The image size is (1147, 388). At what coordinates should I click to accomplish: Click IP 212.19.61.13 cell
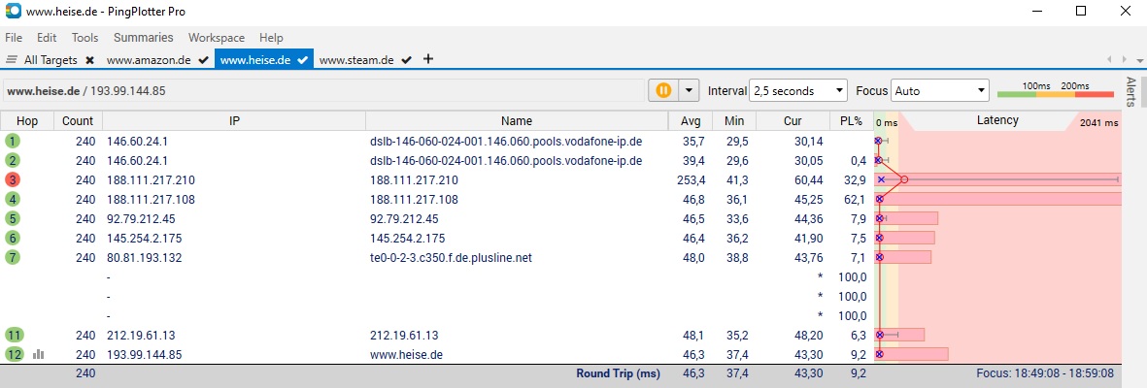coord(141,336)
